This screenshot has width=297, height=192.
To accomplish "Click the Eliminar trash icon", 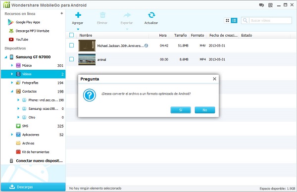I will click(x=102, y=15).
